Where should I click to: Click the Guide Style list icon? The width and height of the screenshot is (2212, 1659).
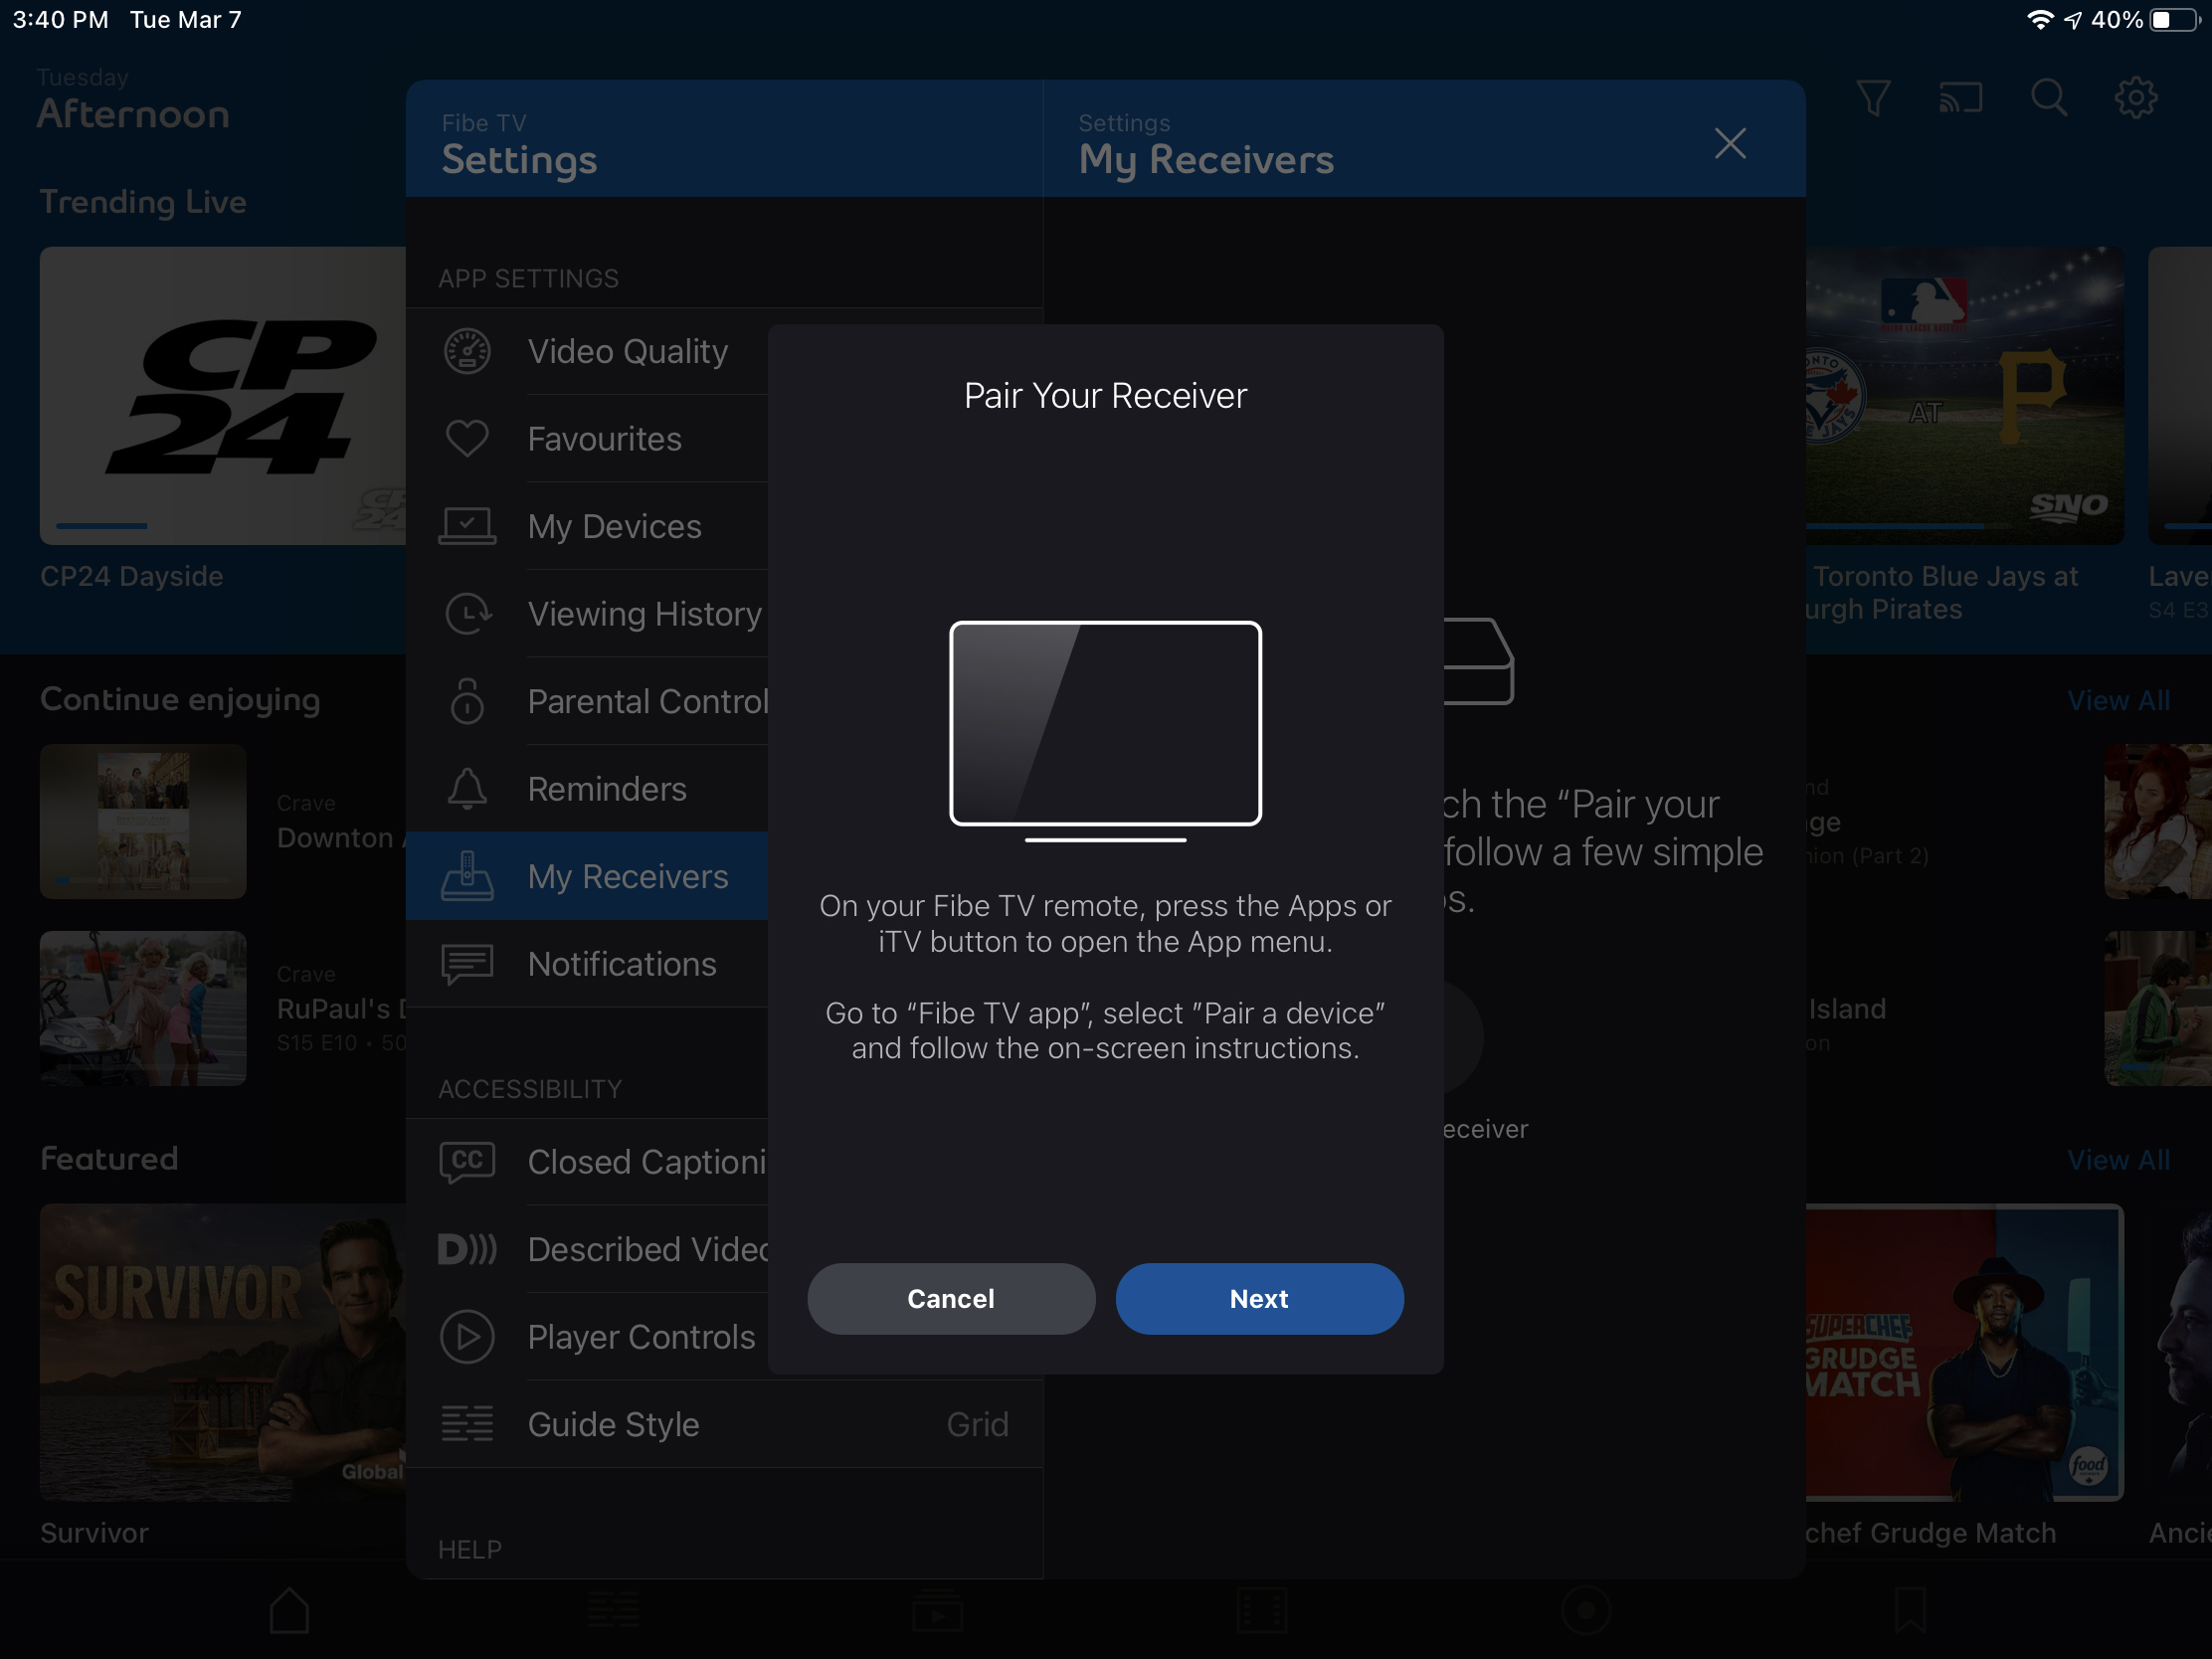point(467,1424)
